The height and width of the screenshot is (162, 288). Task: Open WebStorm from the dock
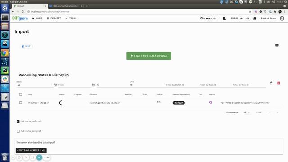tap(5, 44)
